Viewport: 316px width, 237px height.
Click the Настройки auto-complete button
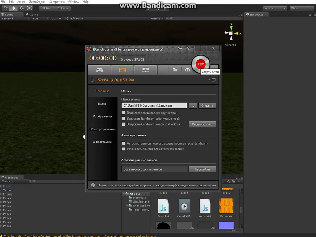click(202, 169)
